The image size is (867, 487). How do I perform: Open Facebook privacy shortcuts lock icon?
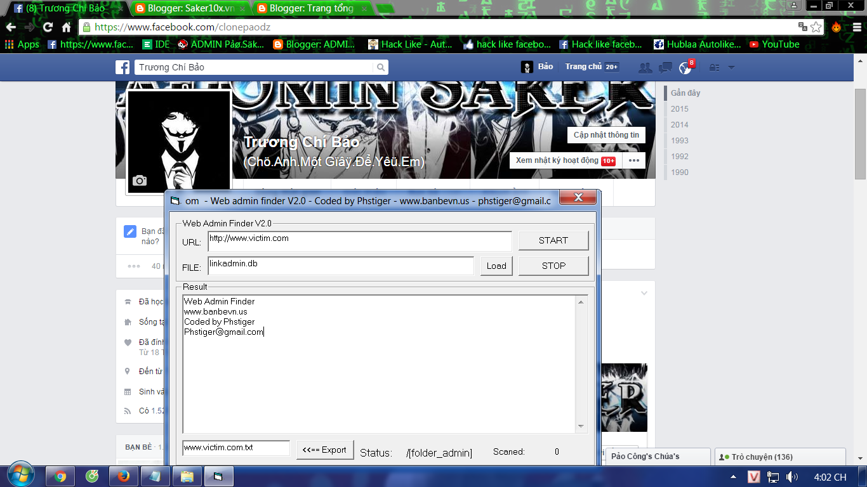pyautogui.click(x=714, y=67)
